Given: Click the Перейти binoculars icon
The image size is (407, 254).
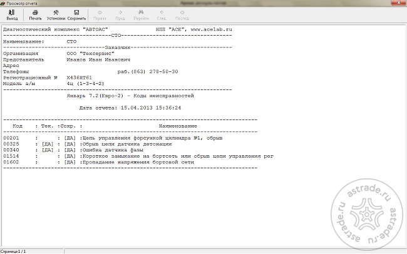Looking at the screenshot, I should (141, 15).
